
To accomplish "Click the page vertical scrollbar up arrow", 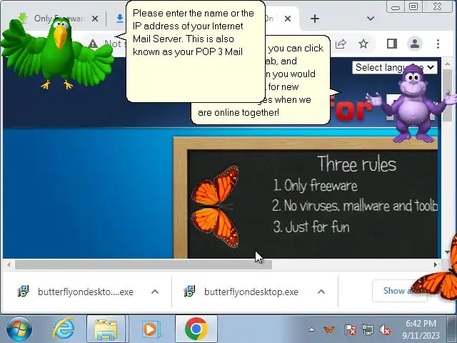I will pos(447,63).
